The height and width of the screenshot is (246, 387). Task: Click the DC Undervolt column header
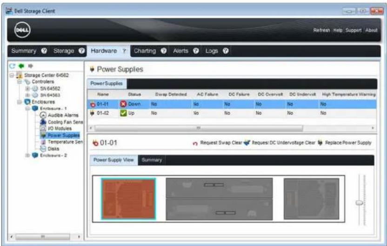[x=303, y=94]
